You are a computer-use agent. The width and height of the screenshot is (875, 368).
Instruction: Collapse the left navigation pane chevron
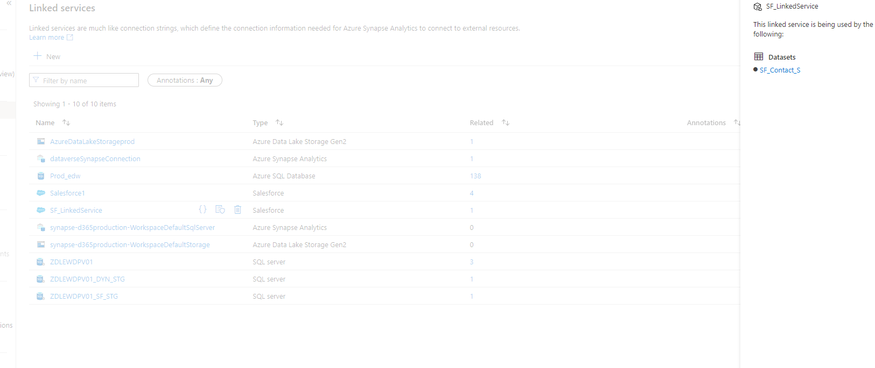(9, 3)
